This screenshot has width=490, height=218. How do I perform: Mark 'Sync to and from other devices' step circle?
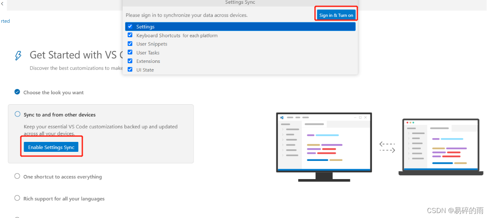17,114
